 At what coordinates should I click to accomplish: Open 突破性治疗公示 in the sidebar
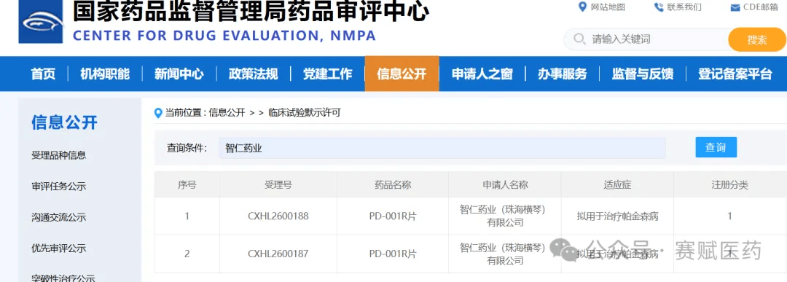click(x=63, y=278)
